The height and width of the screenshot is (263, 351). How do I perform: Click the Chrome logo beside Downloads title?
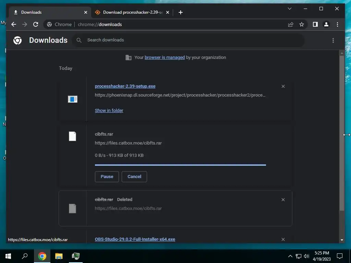[17, 40]
